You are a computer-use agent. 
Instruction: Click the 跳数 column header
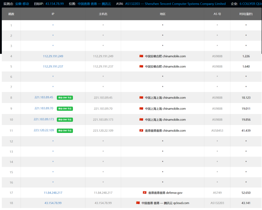pos(11,14)
